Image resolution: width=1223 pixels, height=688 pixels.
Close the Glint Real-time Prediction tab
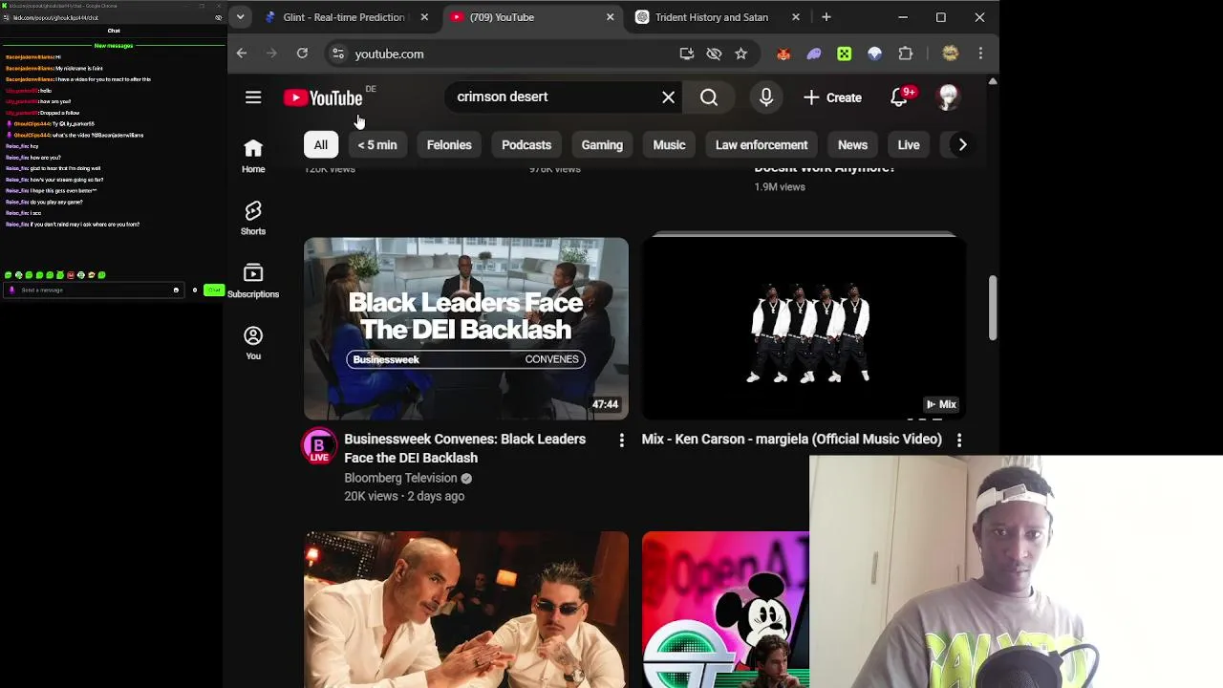(x=424, y=17)
